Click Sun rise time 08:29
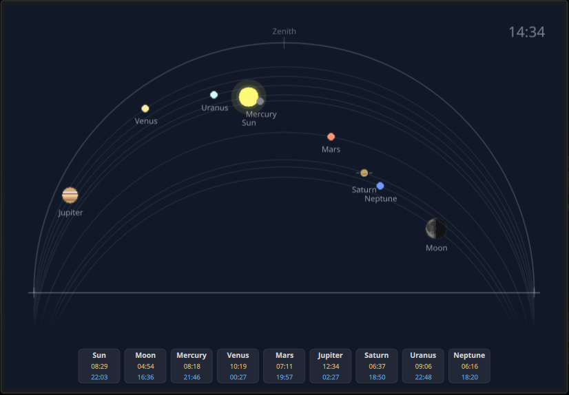569x395 pixels. click(99, 366)
